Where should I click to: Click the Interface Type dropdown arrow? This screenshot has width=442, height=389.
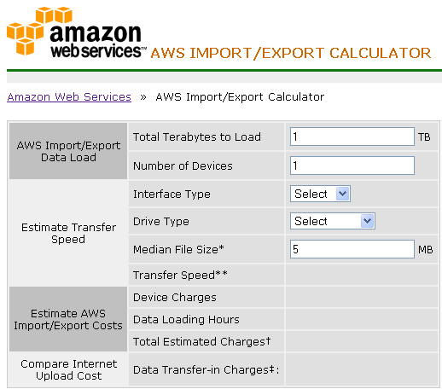pos(342,194)
